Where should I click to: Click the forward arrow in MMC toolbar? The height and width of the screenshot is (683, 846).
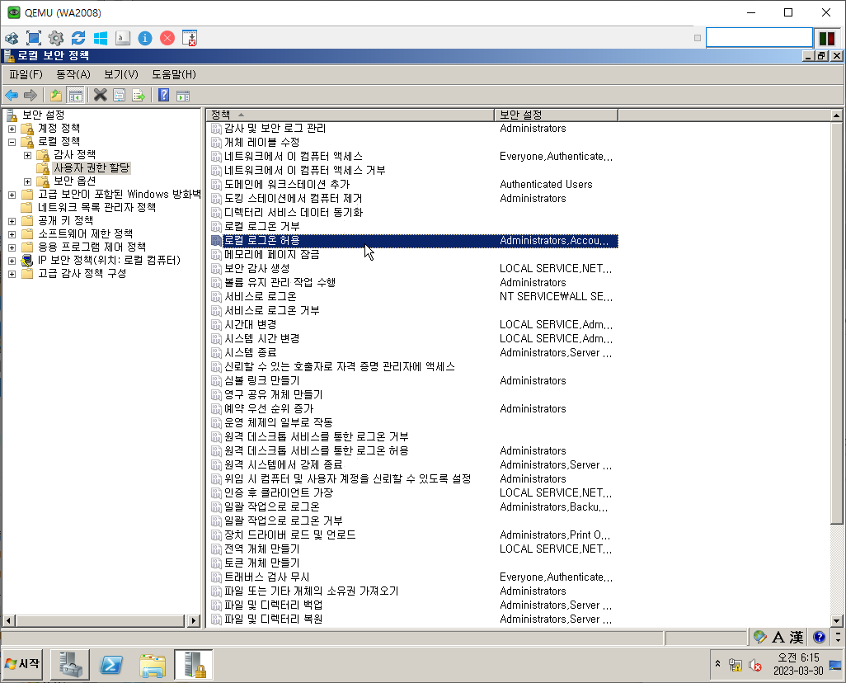(x=31, y=96)
